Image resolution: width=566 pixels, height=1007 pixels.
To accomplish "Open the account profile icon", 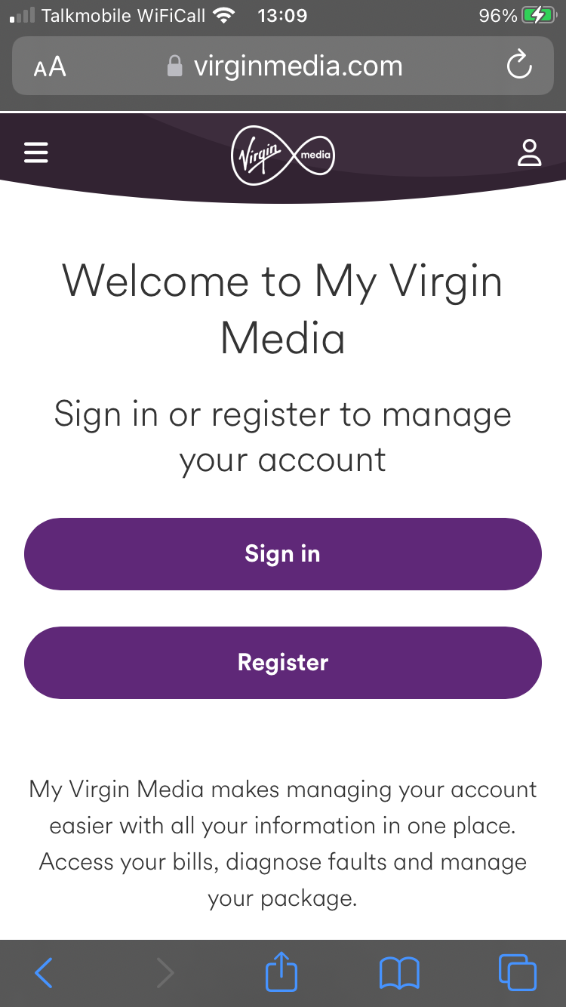I will pos(530,153).
